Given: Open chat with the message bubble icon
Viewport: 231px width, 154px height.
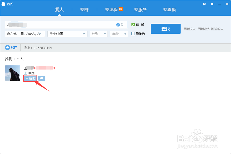Looking at the screenshot, I should coord(41,78).
